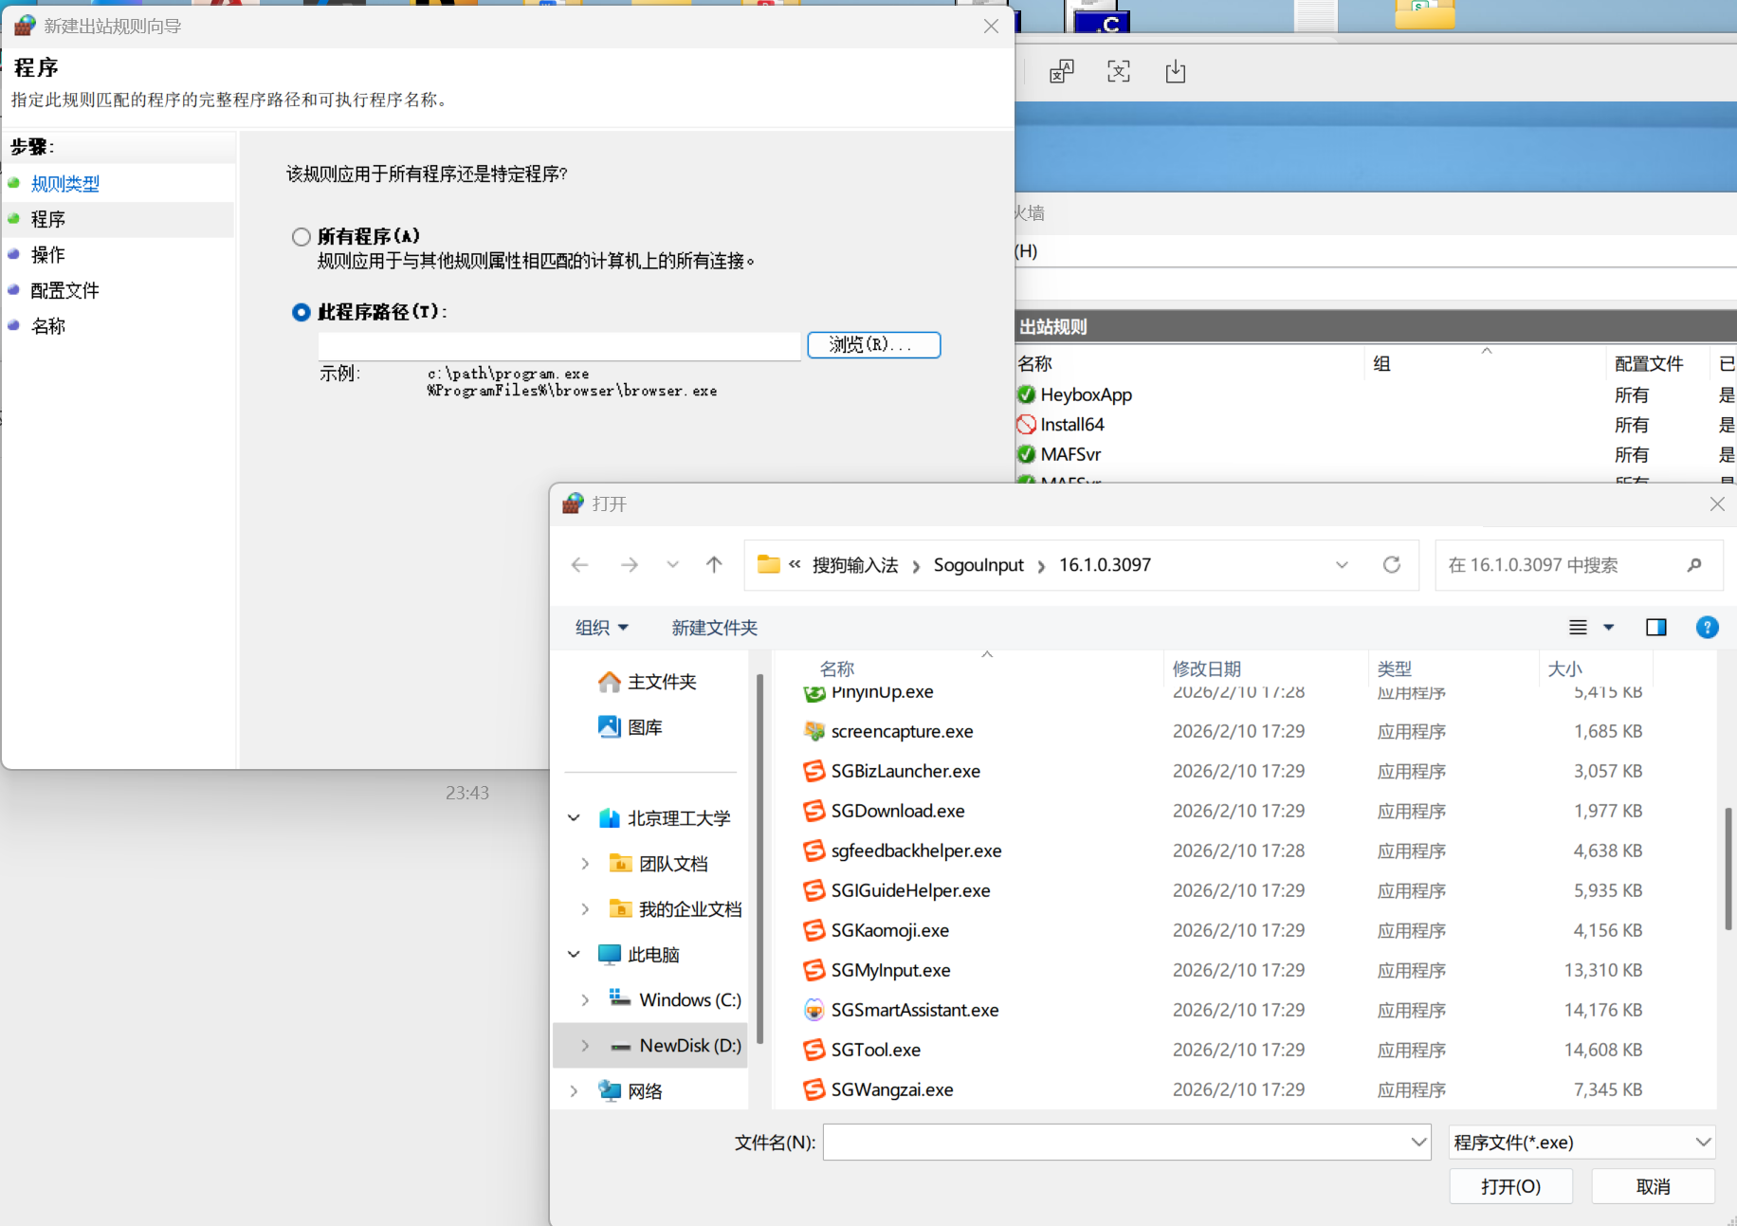Expand the address bar history dropdown
Image resolution: width=1737 pixels, height=1226 pixels.
[x=1342, y=565]
